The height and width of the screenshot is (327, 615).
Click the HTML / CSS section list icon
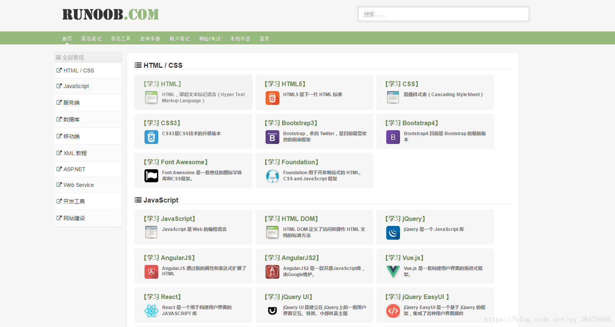coord(138,65)
